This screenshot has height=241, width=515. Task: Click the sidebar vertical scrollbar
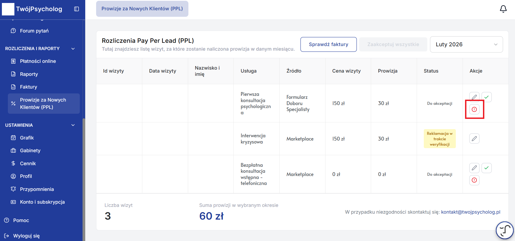click(84, 162)
